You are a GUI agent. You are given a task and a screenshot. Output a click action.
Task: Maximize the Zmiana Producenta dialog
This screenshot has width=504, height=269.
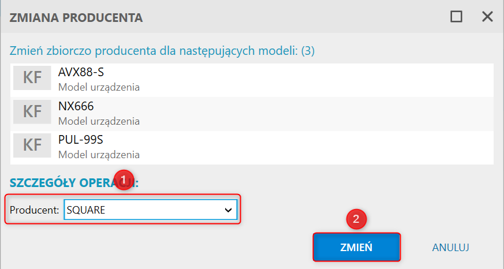click(x=456, y=16)
